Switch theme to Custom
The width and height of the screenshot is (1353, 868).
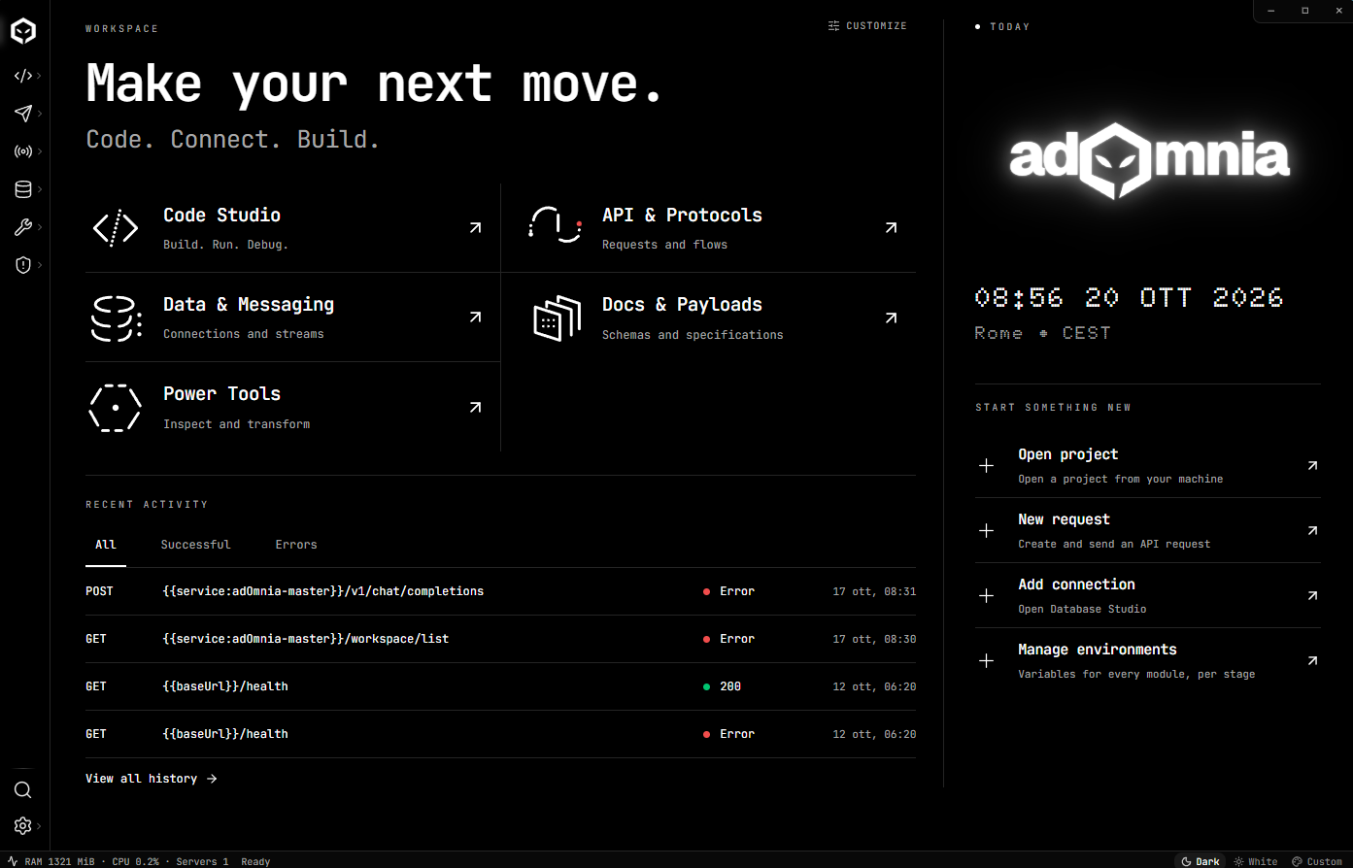point(1317,861)
